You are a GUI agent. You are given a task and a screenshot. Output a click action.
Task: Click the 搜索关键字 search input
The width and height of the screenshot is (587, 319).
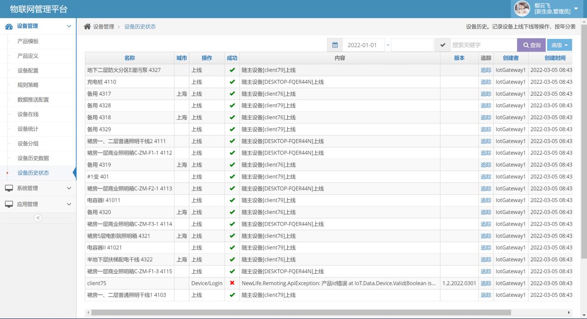484,45
